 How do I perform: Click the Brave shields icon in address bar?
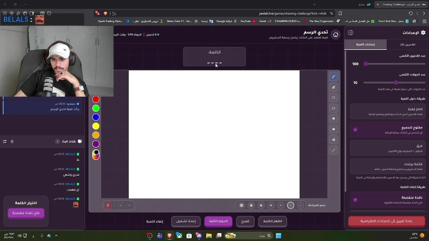(106, 13)
